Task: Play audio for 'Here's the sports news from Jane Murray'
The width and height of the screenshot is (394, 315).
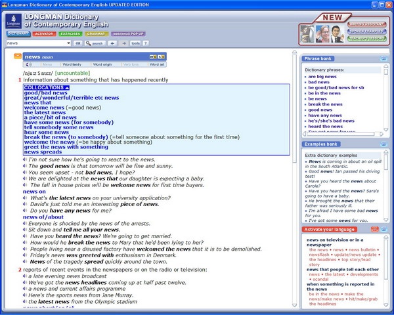Action: click(x=25, y=295)
